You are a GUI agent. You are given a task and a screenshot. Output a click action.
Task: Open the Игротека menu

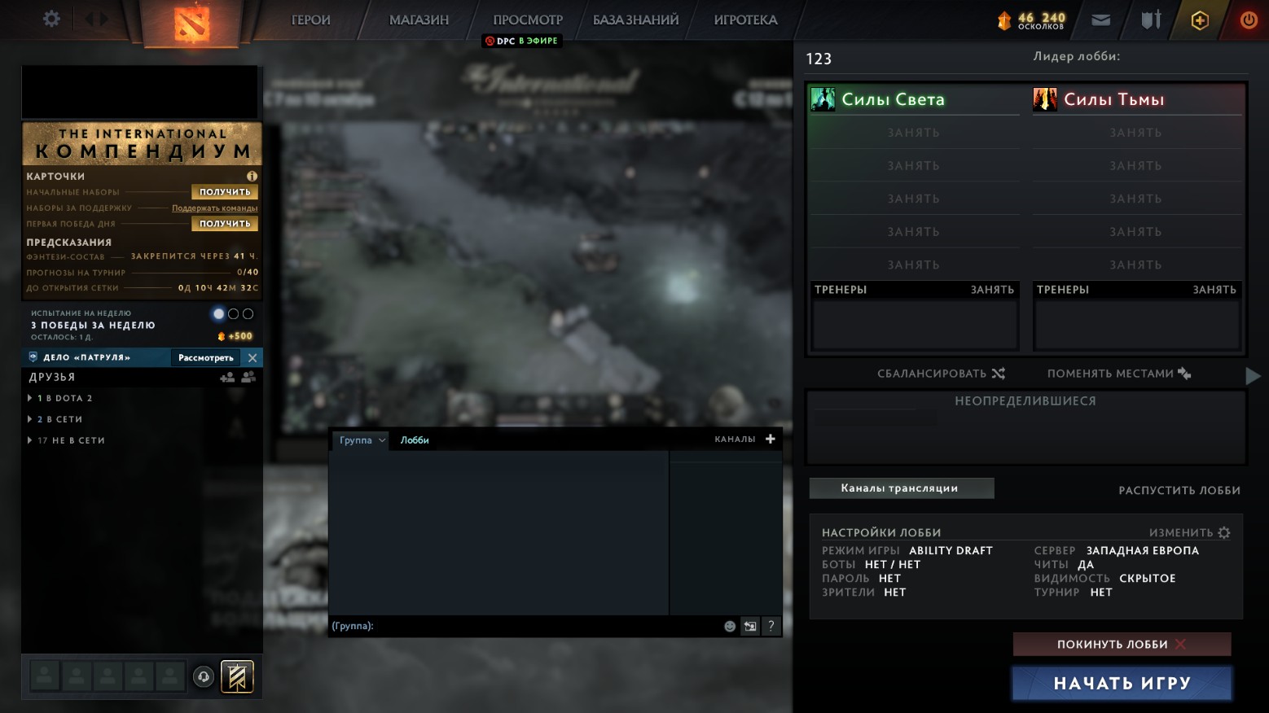(745, 20)
